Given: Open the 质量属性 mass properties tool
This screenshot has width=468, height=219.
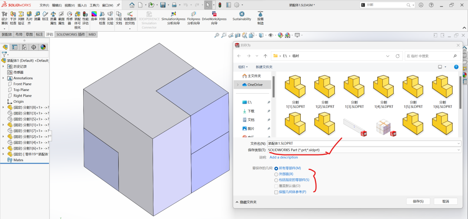Looking at the screenshot, I should [x=53, y=19].
